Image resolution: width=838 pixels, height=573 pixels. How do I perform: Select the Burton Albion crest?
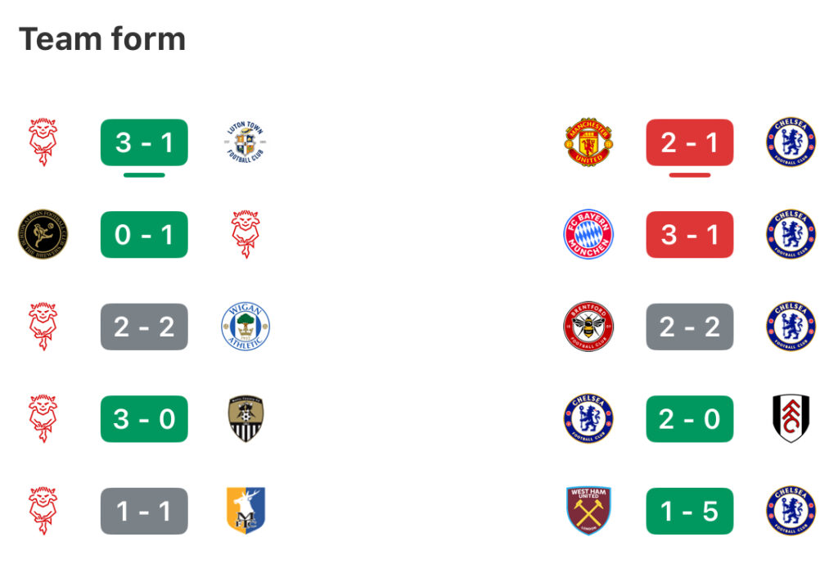coord(43,235)
